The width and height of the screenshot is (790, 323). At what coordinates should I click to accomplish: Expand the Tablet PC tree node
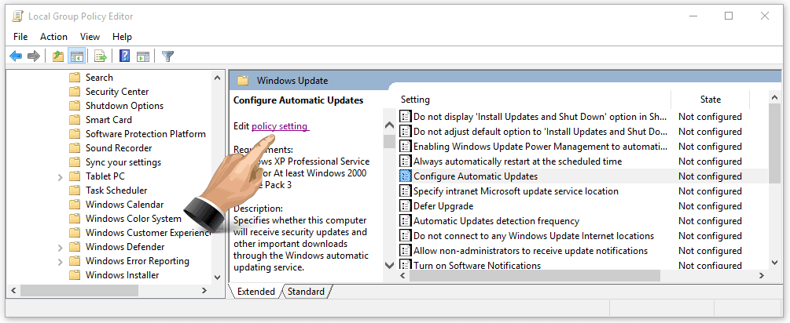[x=61, y=176]
